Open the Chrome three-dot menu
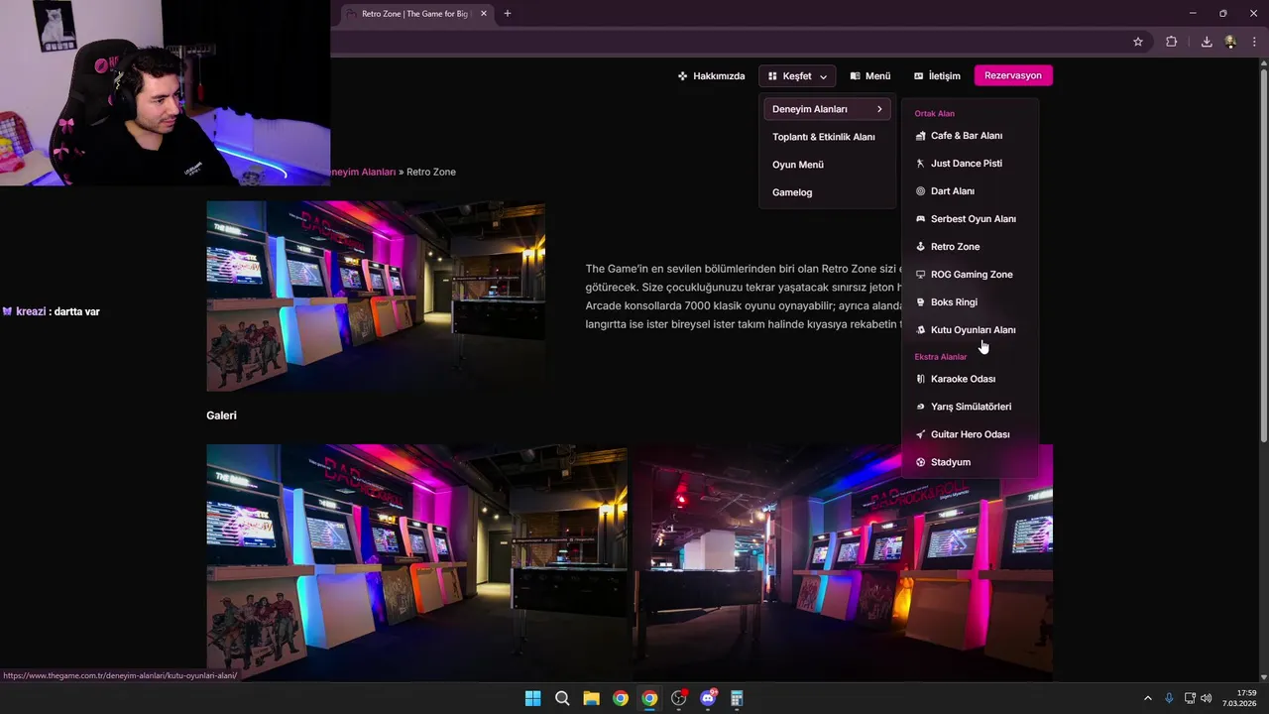Viewport: 1269px width, 714px height. click(x=1254, y=42)
